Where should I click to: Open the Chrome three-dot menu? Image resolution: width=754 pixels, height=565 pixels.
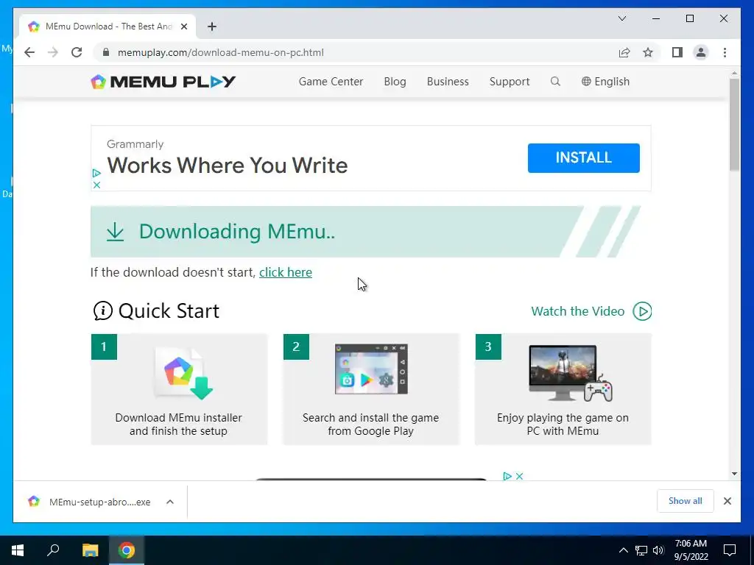pyautogui.click(x=725, y=52)
